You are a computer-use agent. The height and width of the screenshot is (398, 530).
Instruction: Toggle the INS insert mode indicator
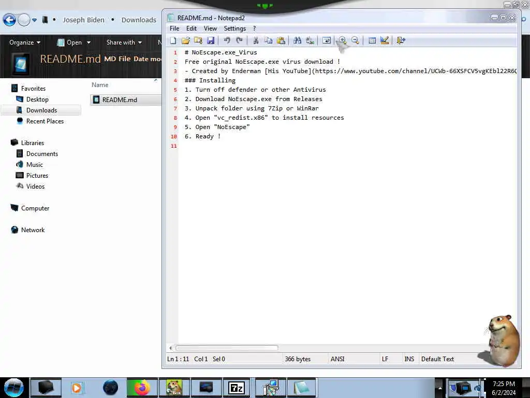(x=409, y=359)
